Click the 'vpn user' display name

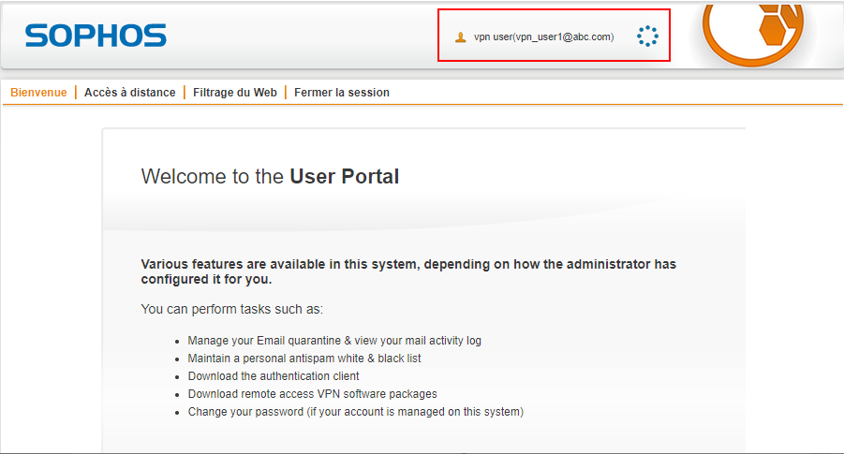tap(493, 37)
